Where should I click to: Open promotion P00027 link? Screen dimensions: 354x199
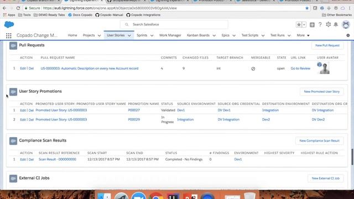point(134,111)
